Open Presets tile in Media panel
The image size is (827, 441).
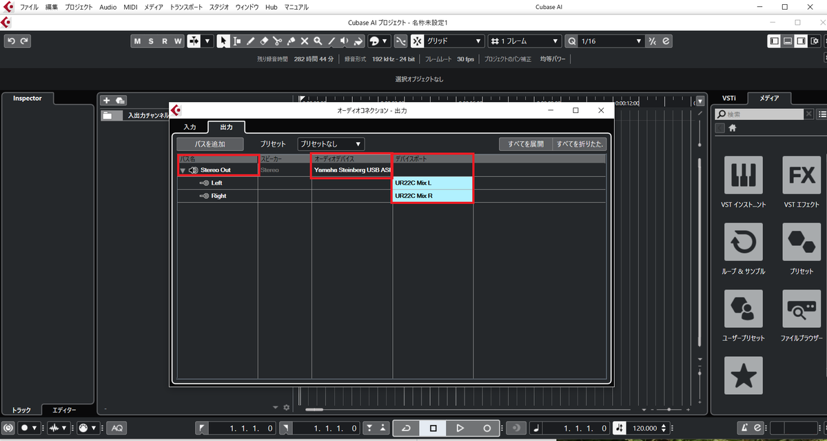802,242
